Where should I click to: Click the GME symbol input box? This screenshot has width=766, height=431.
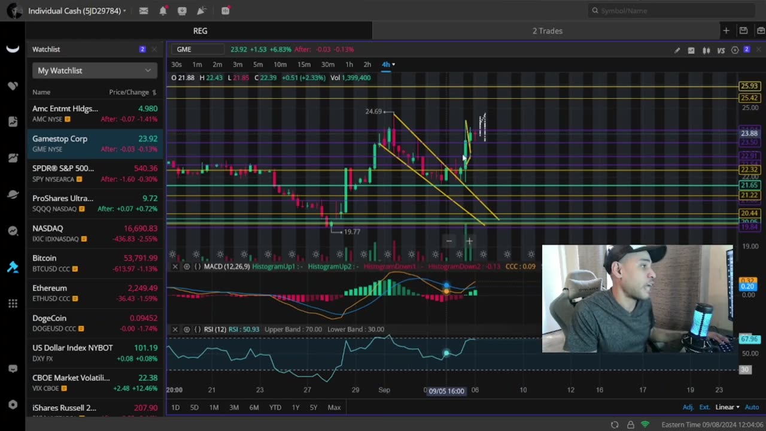point(198,50)
